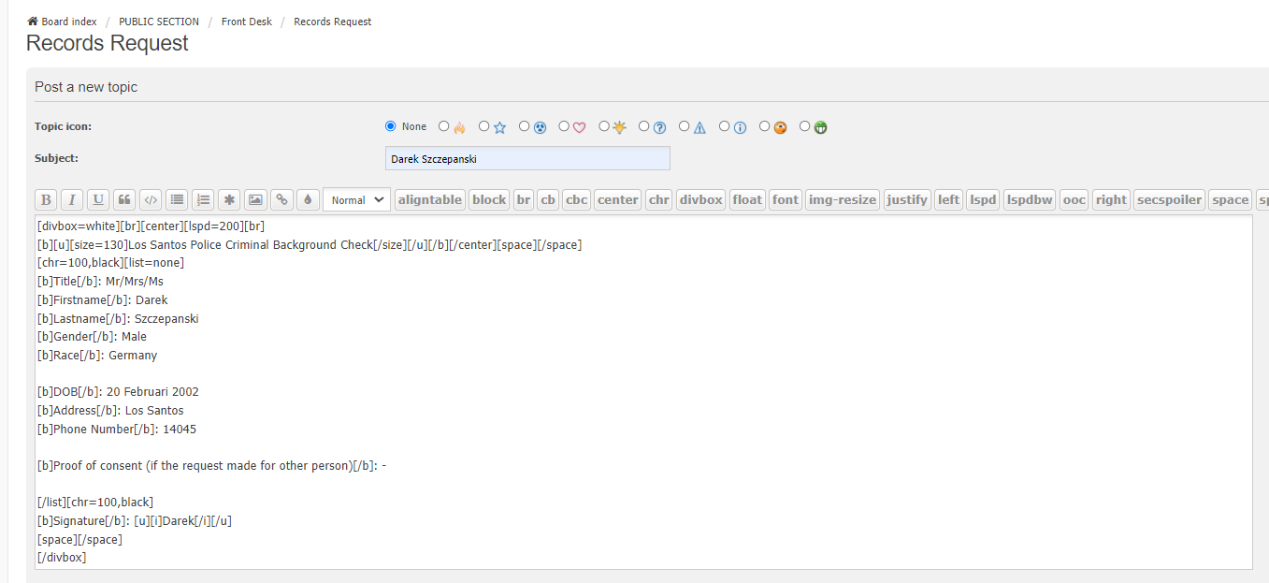Click the secspoiler BBCode button
The height and width of the screenshot is (583, 1269).
coord(1169,199)
